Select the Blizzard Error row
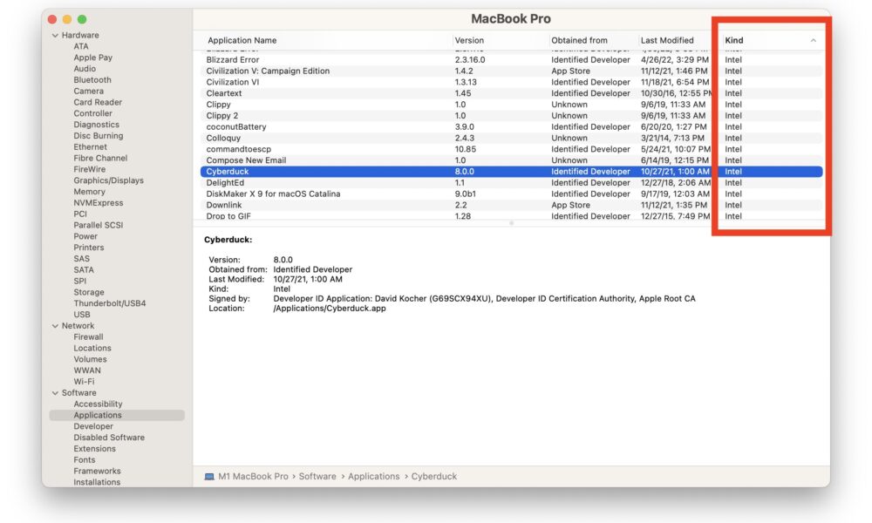 click(x=511, y=59)
